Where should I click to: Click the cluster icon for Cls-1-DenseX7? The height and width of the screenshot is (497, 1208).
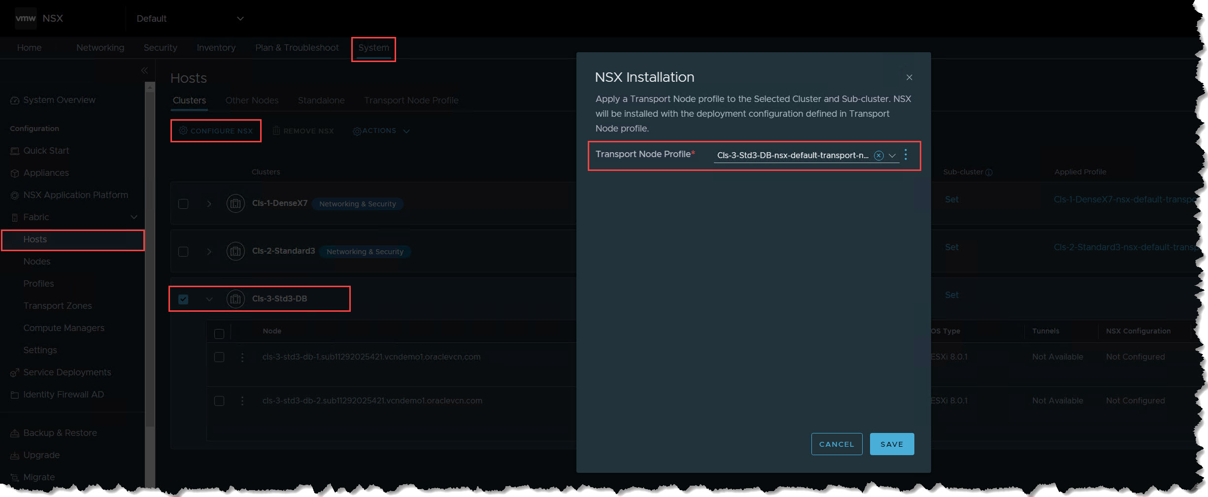tap(235, 203)
